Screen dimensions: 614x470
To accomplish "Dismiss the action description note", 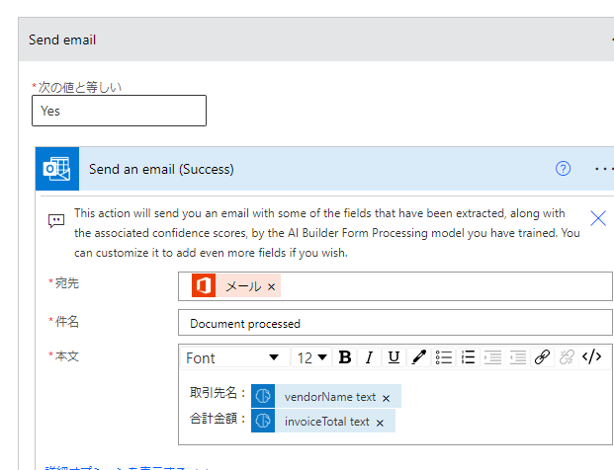I will point(598,218).
